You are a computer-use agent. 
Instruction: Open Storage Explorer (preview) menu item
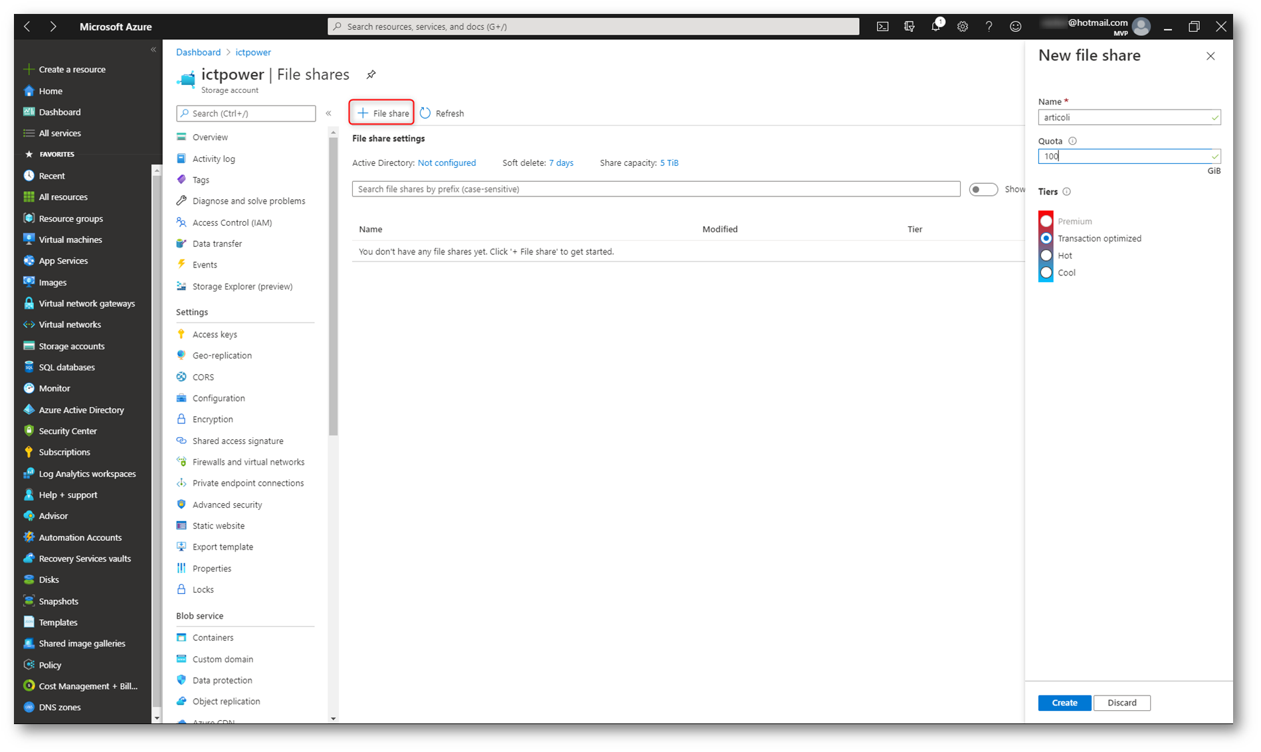pyautogui.click(x=242, y=287)
